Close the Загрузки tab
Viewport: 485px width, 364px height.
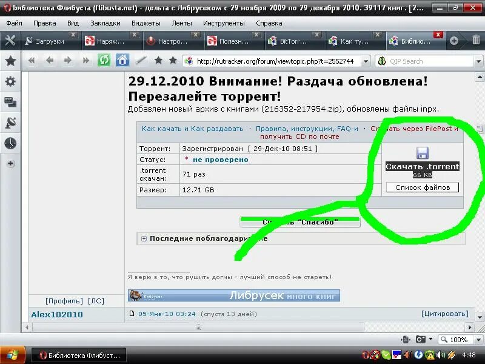coord(73,35)
